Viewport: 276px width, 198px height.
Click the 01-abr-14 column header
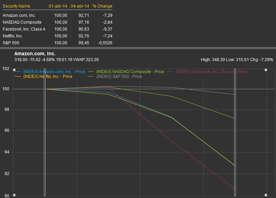pos(58,6)
